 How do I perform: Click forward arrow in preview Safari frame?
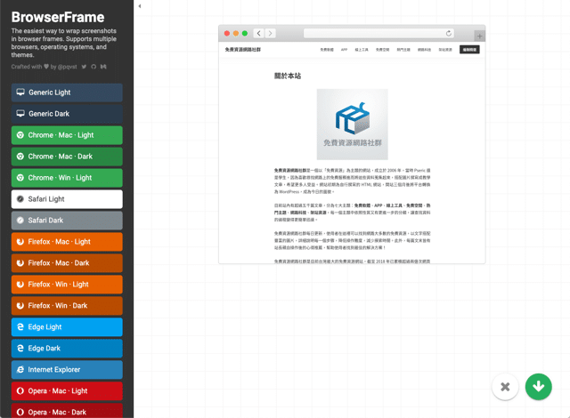270,34
